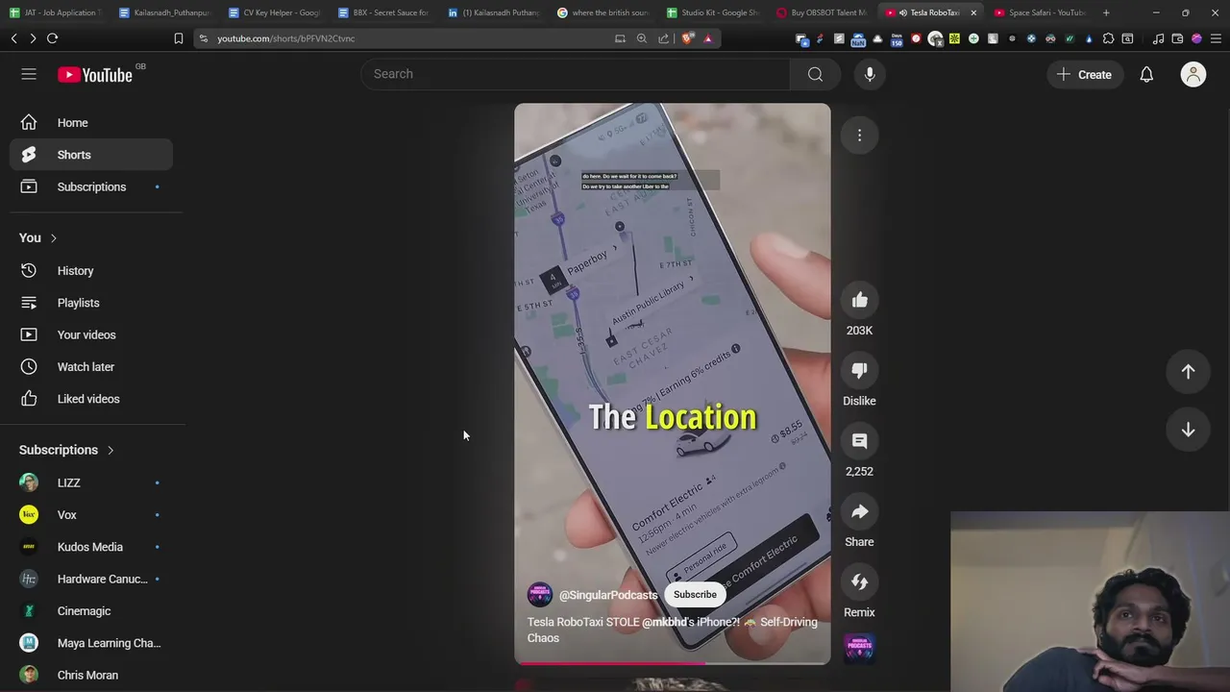Screen dimensions: 1230x692
Task: Click the Brave Shields lion icon
Action: tap(687, 38)
